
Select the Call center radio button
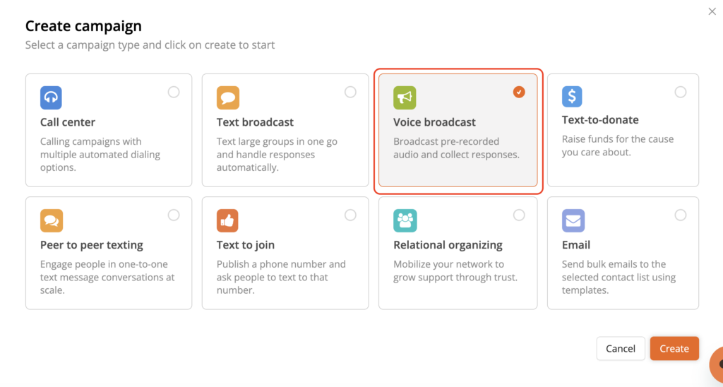click(174, 92)
